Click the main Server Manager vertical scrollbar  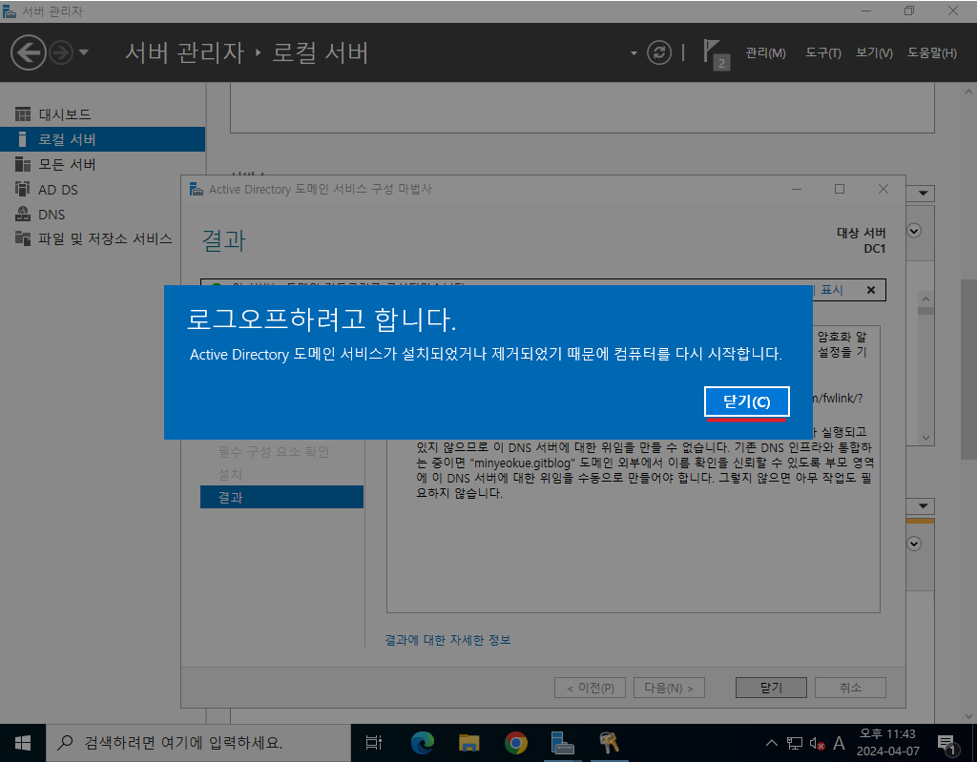(x=968, y=369)
